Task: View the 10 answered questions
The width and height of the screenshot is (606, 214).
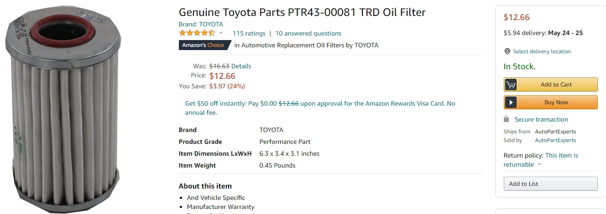Action: (x=308, y=33)
